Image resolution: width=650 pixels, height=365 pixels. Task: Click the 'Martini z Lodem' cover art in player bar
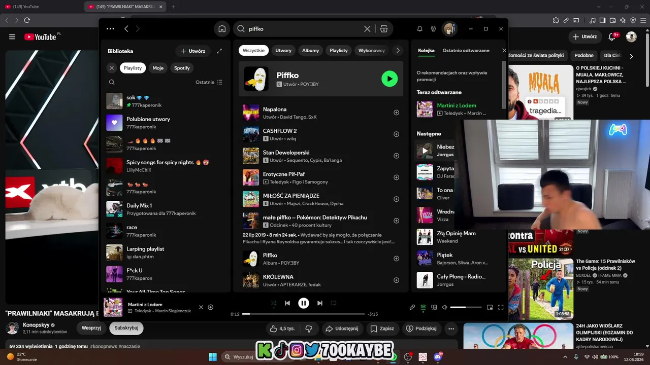113,307
